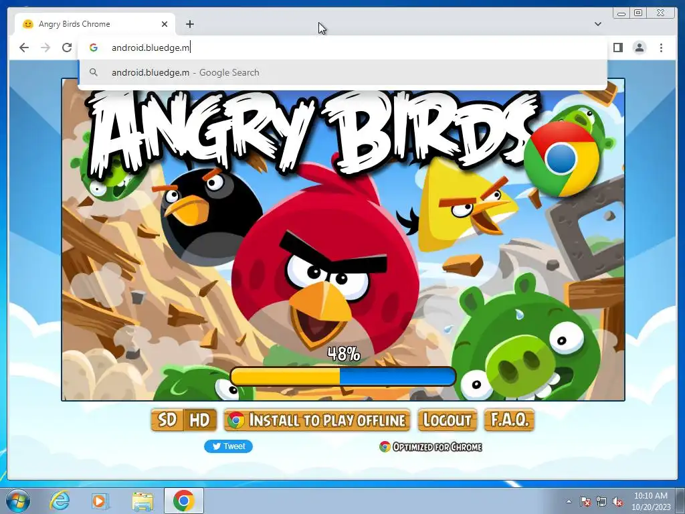Click the Google icon in the address bar
The image size is (685, 514).
click(x=94, y=48)
